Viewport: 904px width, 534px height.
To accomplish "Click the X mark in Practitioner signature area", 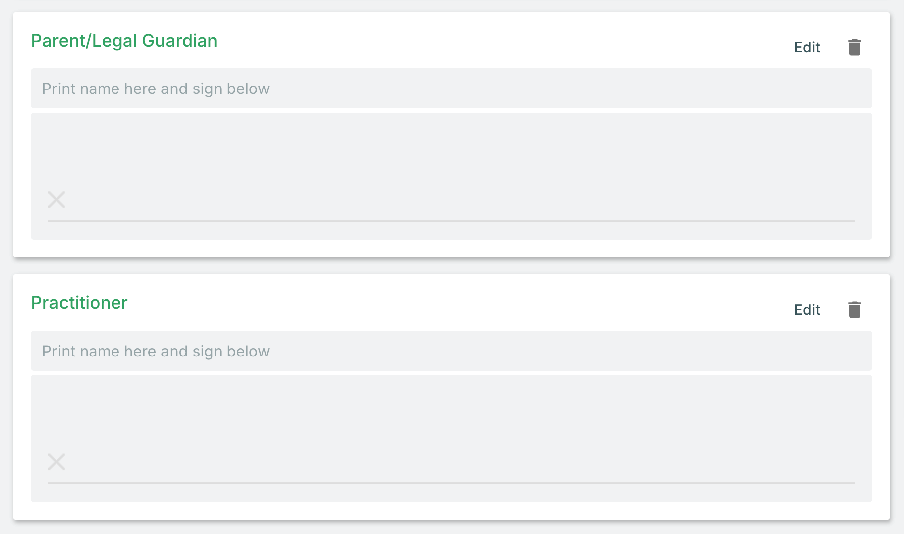I will [57, 462].
